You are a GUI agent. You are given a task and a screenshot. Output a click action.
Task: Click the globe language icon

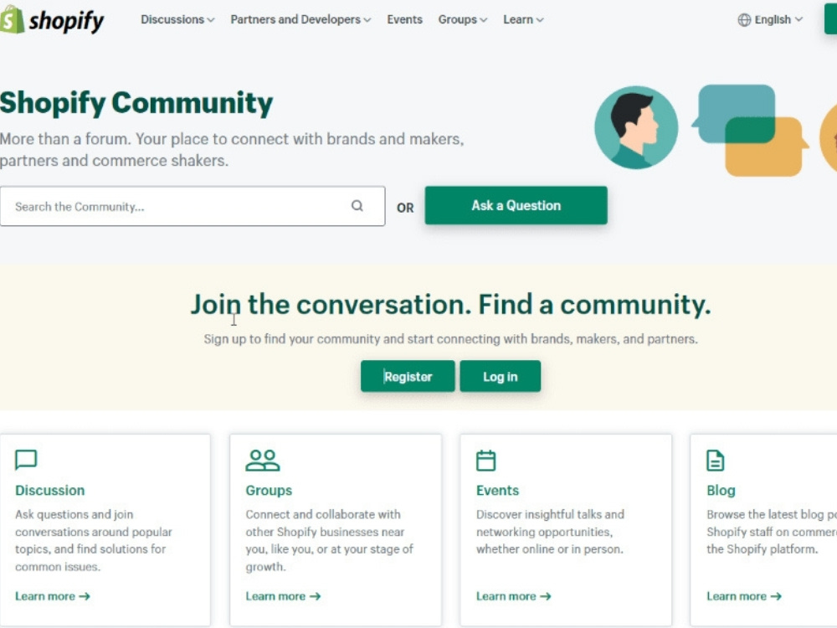[x=744, y=20]
